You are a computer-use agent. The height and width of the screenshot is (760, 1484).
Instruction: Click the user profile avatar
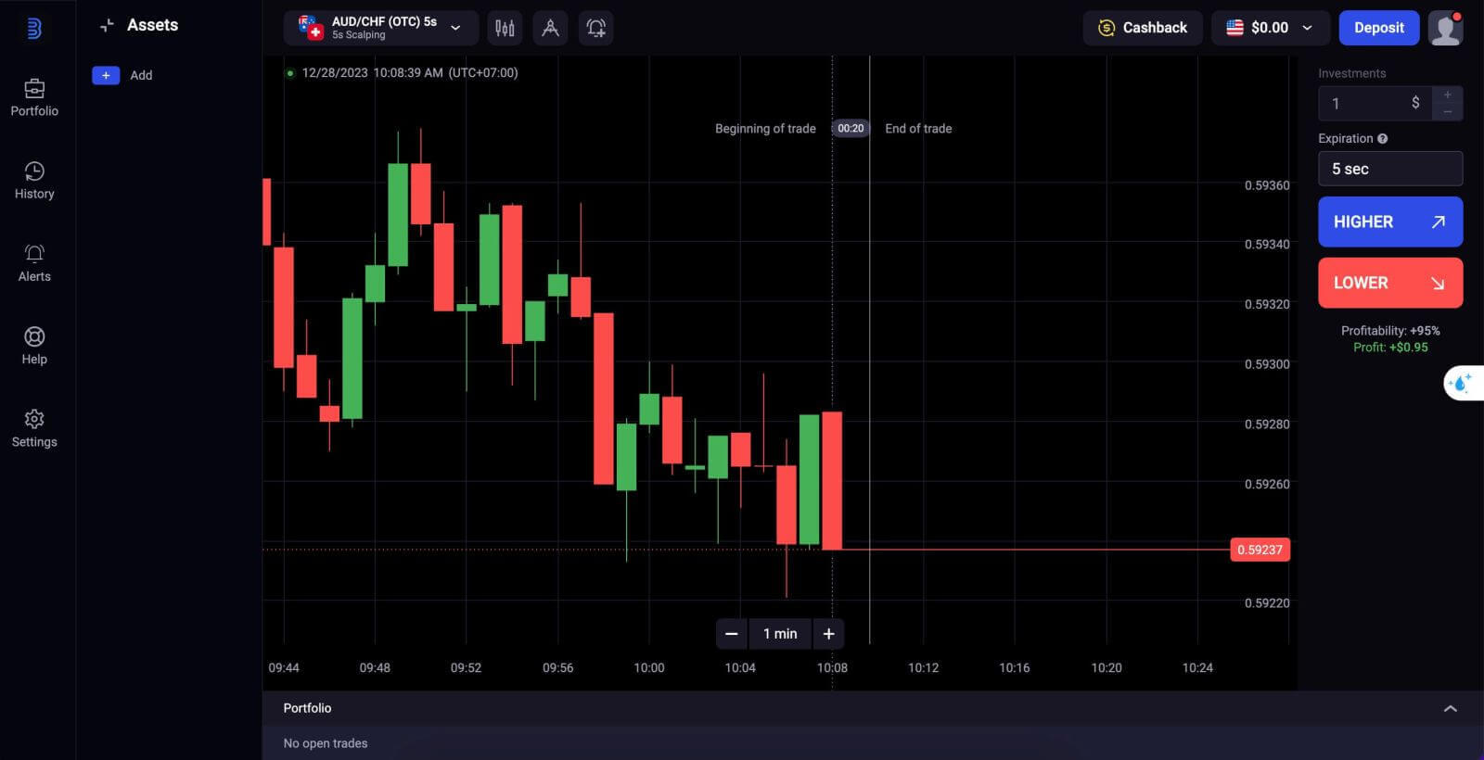pyautogui.click(x=1445, y=28)
